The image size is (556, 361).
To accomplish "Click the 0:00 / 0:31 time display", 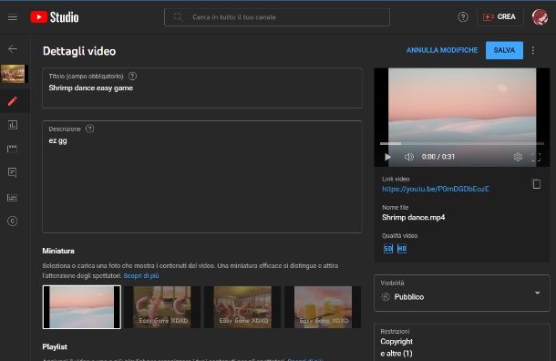I will tap(438, 157).
